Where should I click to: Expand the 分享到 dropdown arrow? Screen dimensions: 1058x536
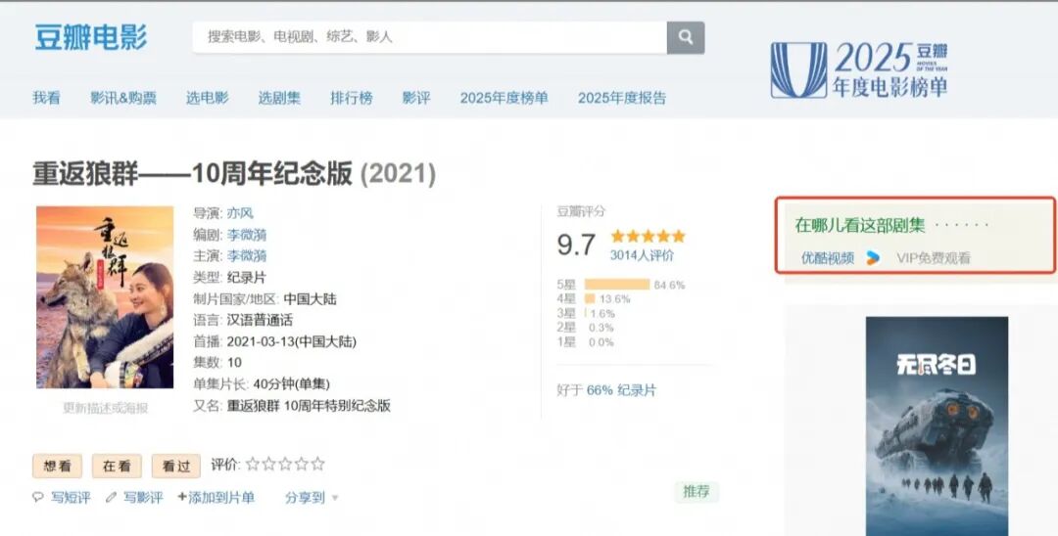tap(335, 498)
